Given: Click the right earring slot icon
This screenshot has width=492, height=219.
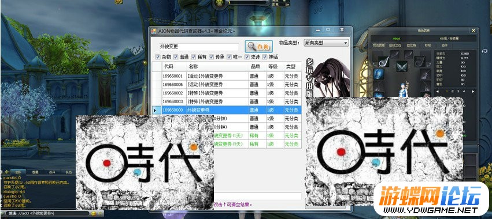Looking at the screenshot, I should (x=419, y=61).
